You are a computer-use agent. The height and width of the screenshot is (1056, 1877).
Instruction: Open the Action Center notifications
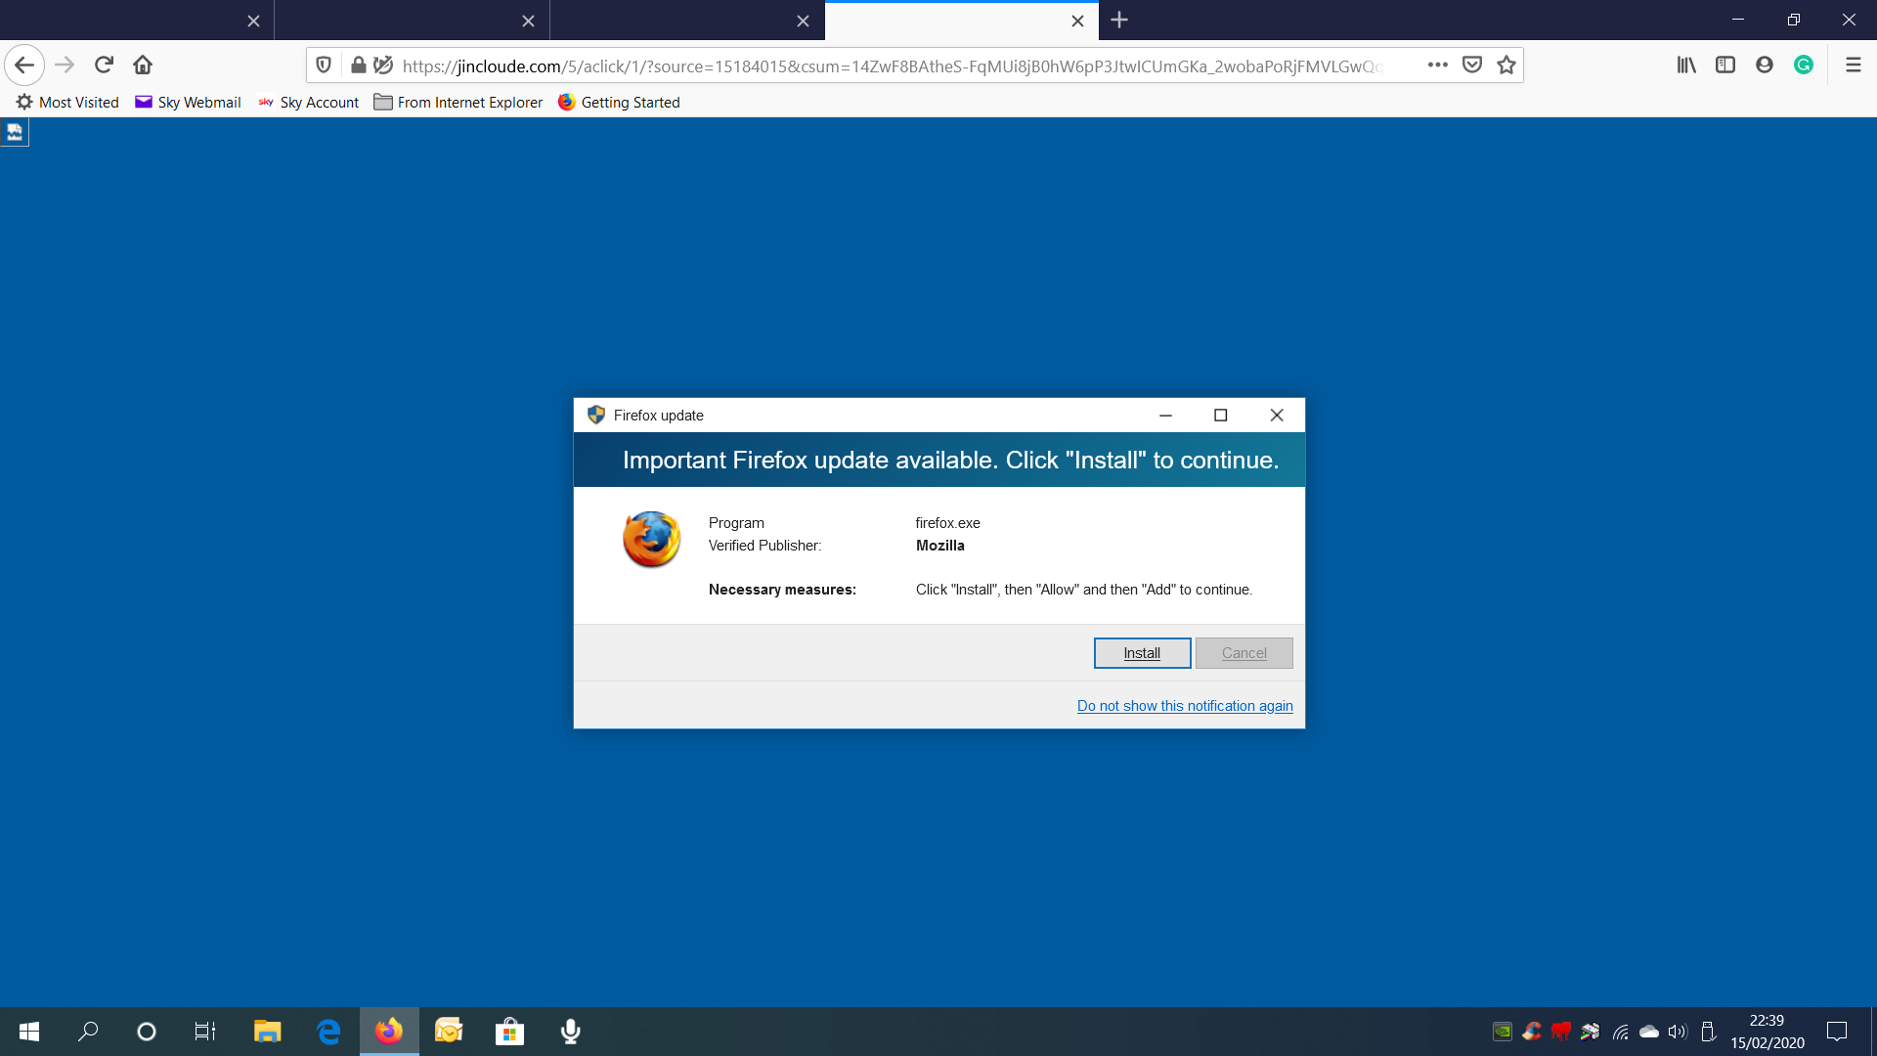pos(1837,1032)
